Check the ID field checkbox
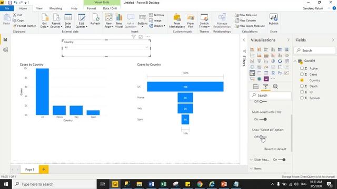This screenshot has width=337, height=189. [x=302, y=92]
